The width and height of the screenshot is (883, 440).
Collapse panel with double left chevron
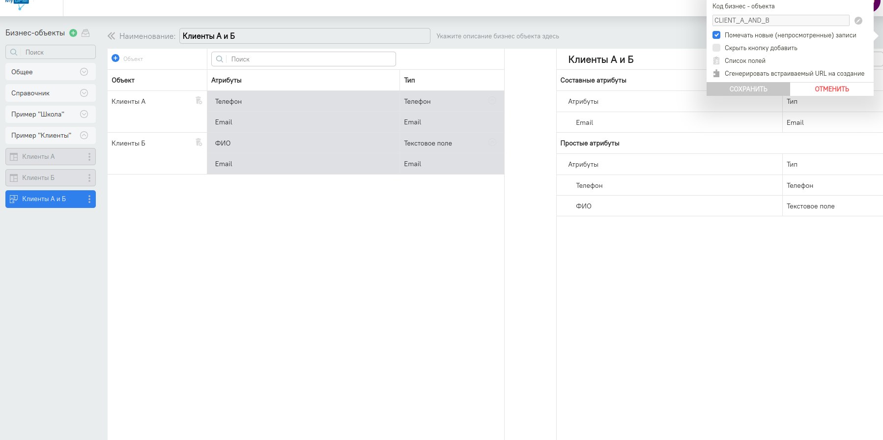click(x=112, y=36)
